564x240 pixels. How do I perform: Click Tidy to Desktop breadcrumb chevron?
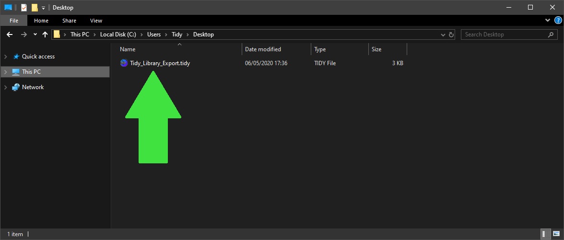click(x=188, y=34)
